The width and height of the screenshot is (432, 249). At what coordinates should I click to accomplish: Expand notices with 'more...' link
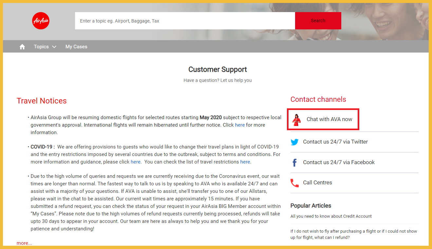pos(25,243)
